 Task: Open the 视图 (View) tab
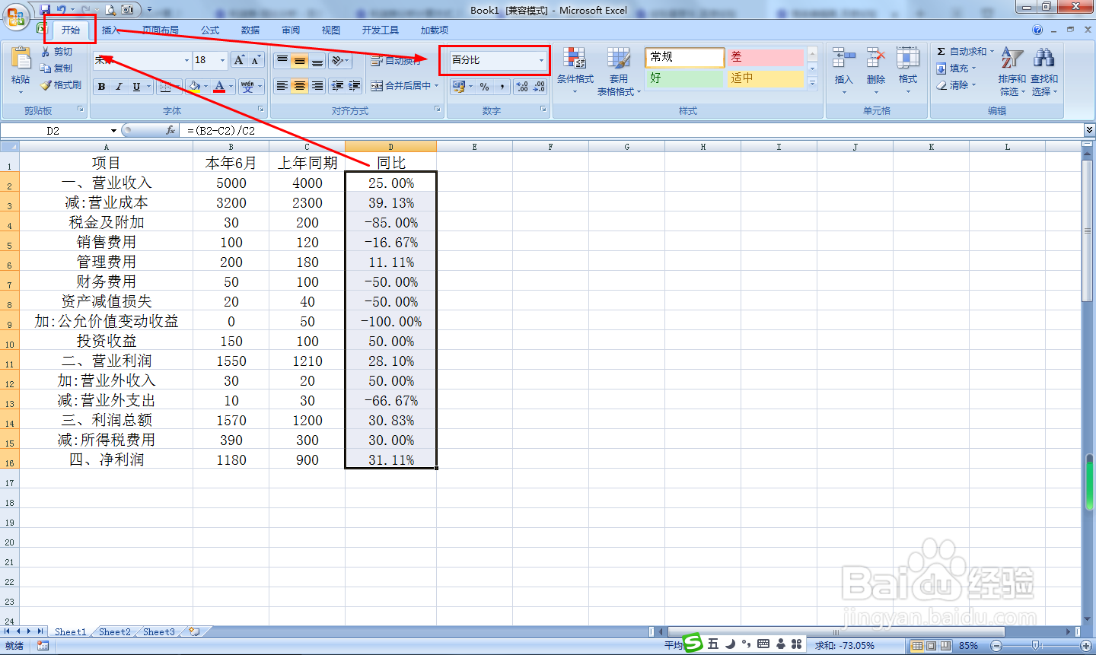pos(331,30)
